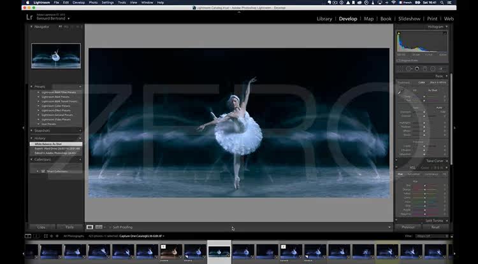The height and width of the screenshot is (264, 478).
Task: Add new snapshot with plus icon
Action: (80, 130)
